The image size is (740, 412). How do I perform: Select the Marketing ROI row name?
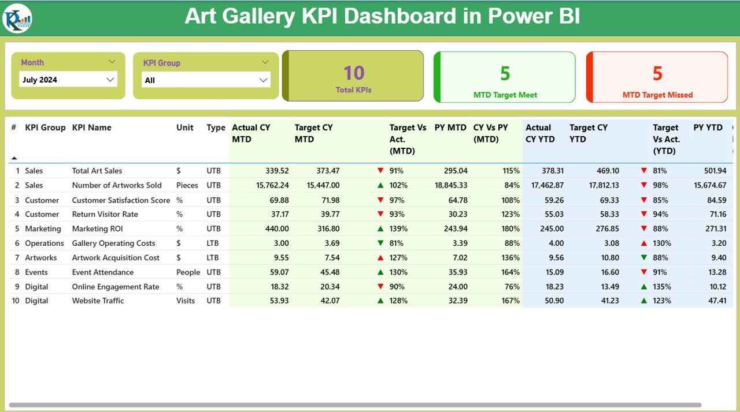point(97,229)
